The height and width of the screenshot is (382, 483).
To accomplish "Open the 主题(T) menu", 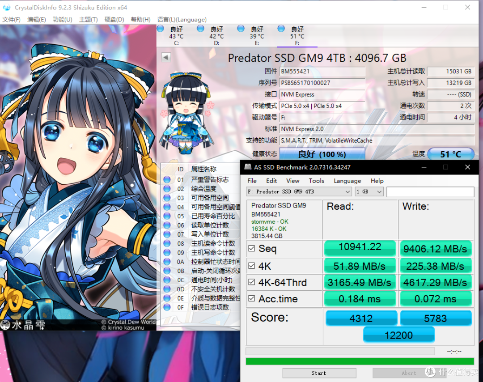I will 89,19.
